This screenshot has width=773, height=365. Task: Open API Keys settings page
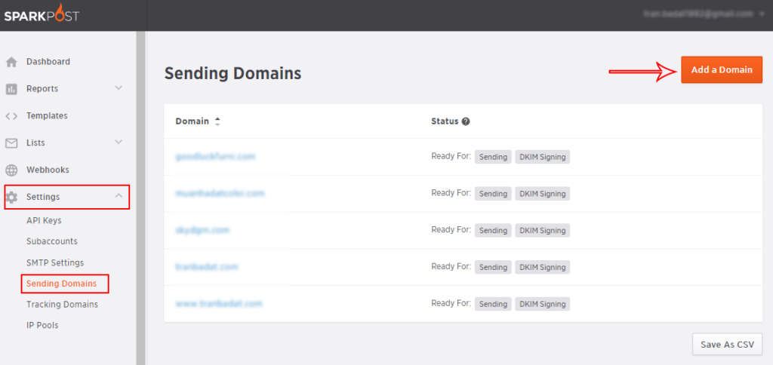(x=44, y=220)
